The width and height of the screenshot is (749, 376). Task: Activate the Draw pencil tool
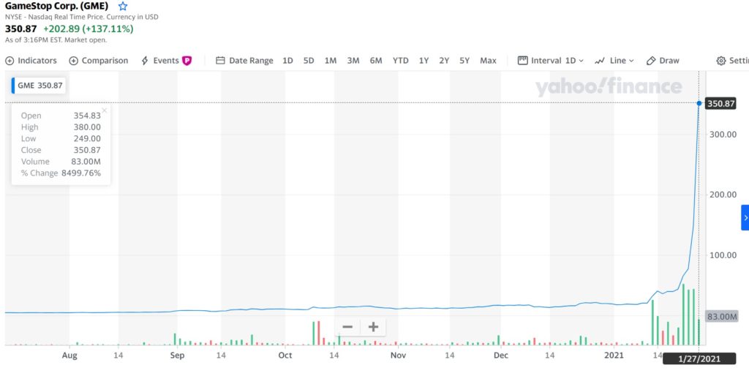(663, 61)
